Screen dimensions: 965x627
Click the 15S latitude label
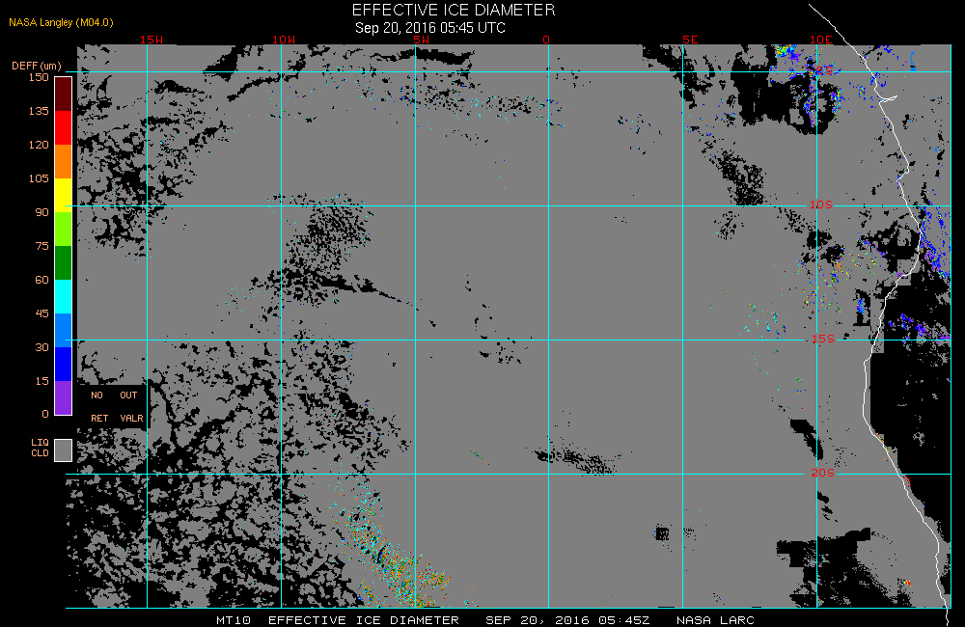click(x=823, y=339)
